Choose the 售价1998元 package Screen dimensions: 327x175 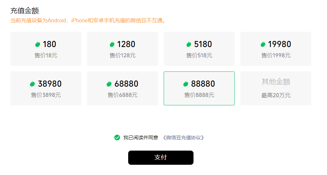pyautogui.click(x=276, y=49)
